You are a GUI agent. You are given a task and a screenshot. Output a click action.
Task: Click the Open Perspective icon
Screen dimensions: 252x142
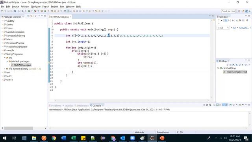239,11
